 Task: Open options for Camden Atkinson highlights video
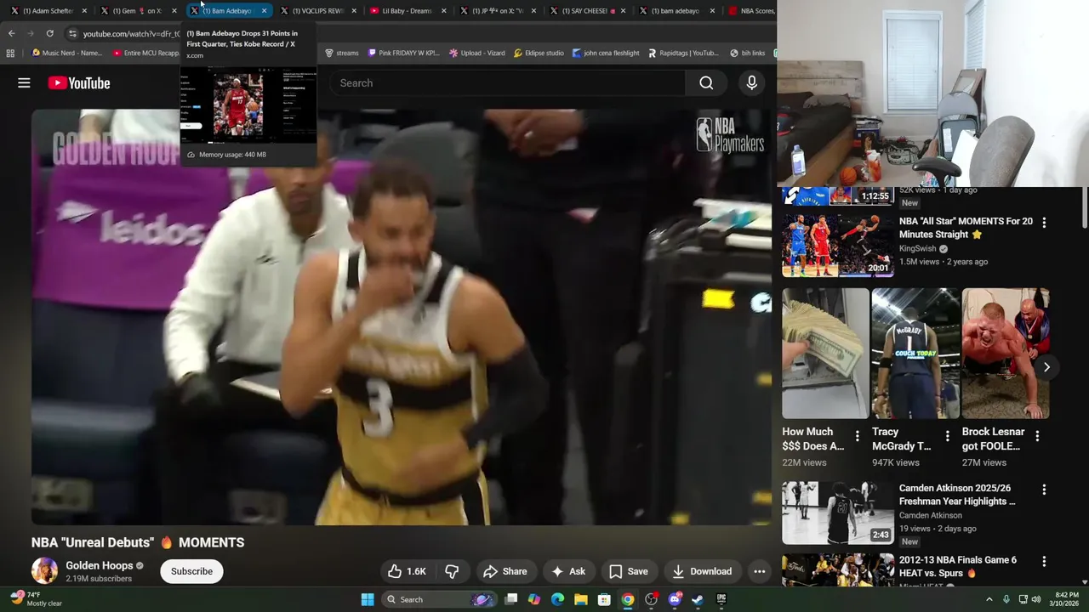pos(1044,490)
